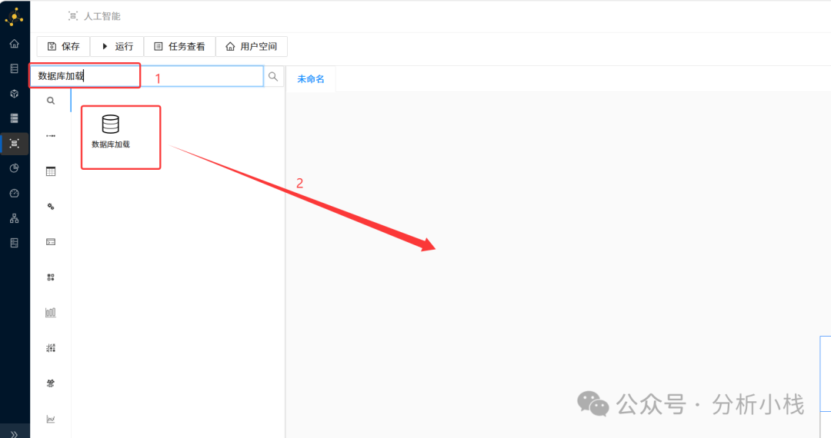Open the hierarchy tree icon in dark sidebar
This screenshot has height=438, width=831.
[15, 218]
